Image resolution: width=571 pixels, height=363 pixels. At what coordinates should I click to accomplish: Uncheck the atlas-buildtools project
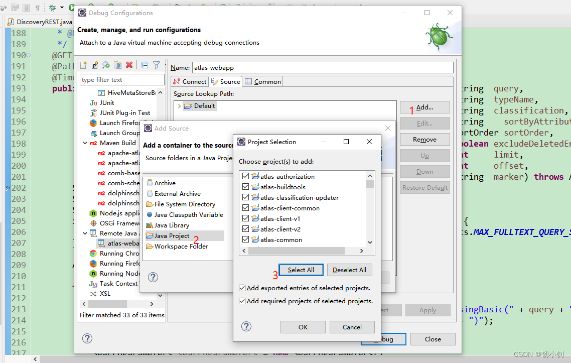click(x=245, y=187)
